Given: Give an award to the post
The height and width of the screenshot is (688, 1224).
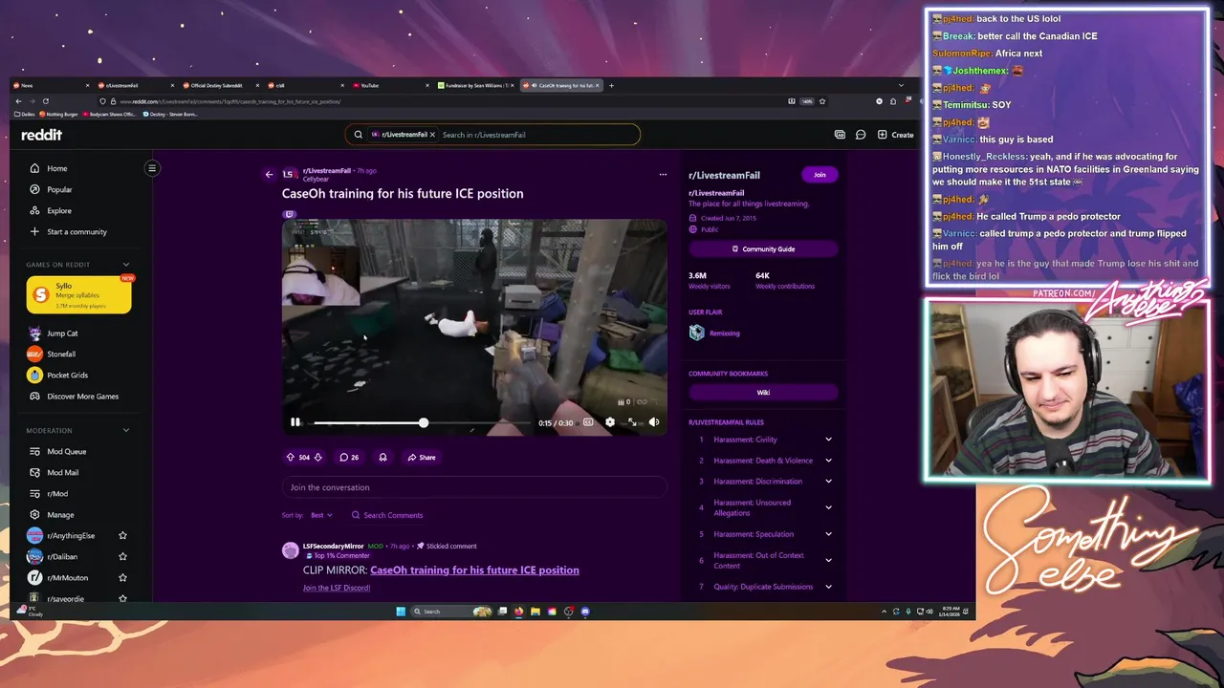Looking at the screenshot, I should [x=382, y=457].
